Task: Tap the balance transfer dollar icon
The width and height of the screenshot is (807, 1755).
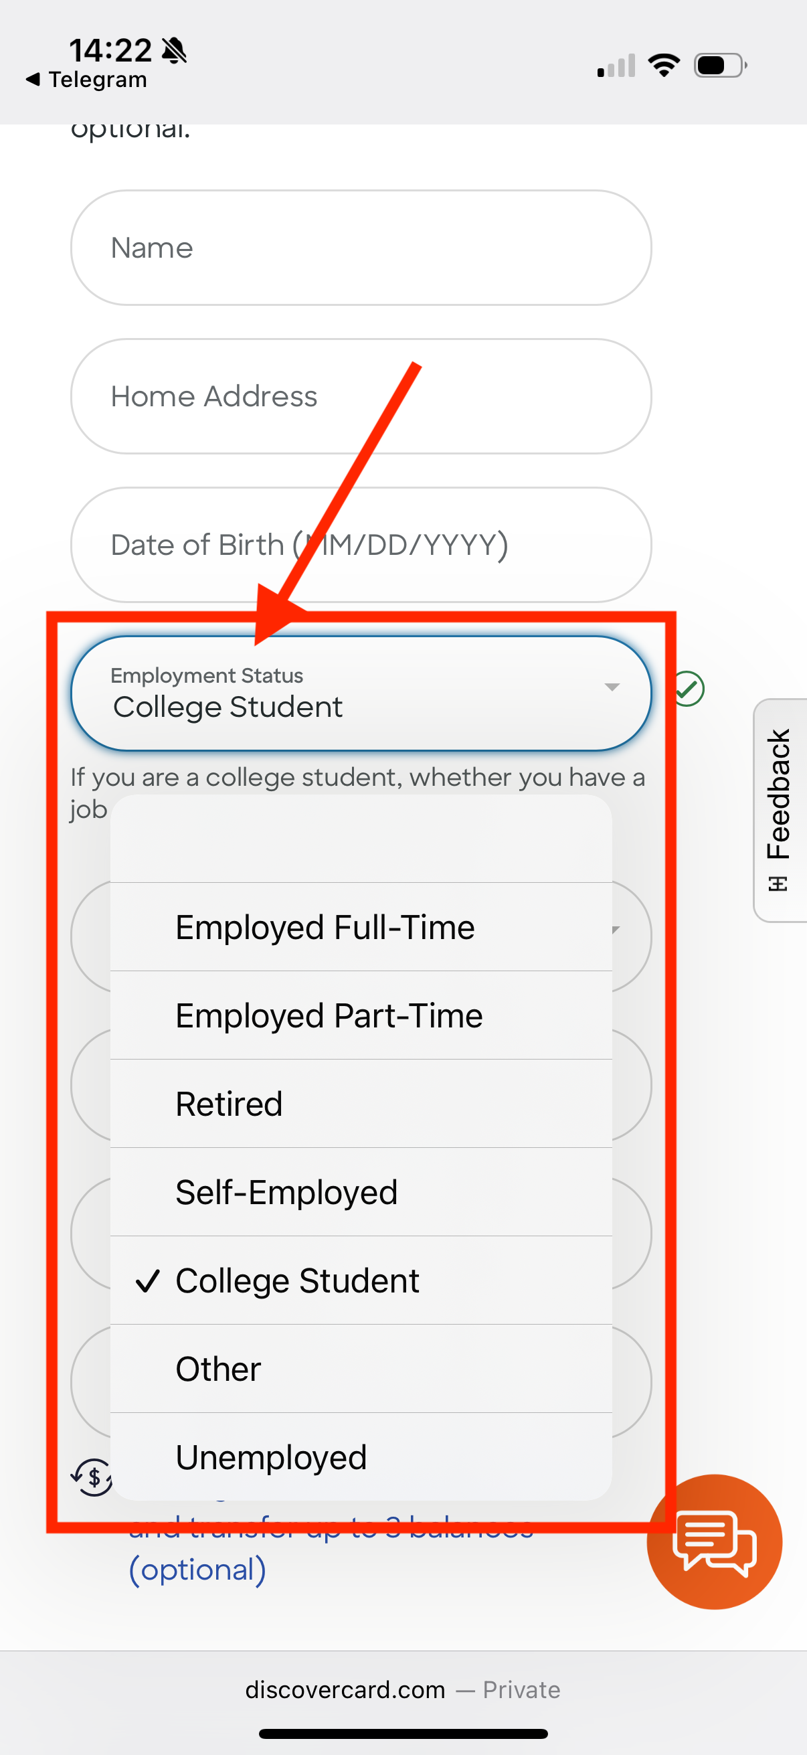Action: [92, 1477]
